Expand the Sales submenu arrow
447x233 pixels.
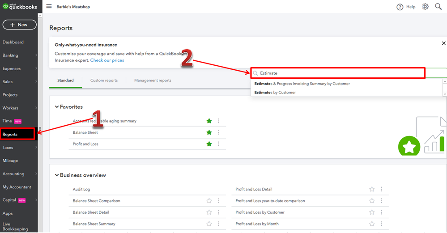36,81
